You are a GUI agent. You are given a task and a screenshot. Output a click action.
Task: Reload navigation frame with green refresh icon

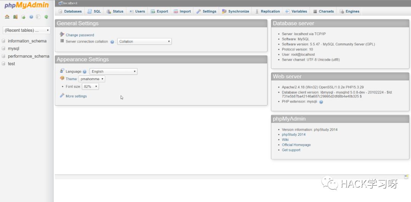pyautogui.click(x=46, y=17)
